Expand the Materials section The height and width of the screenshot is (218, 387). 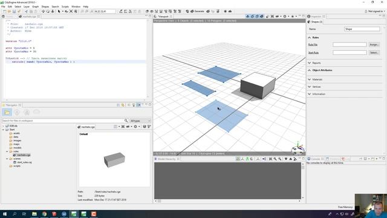click(x=309, y=79)
